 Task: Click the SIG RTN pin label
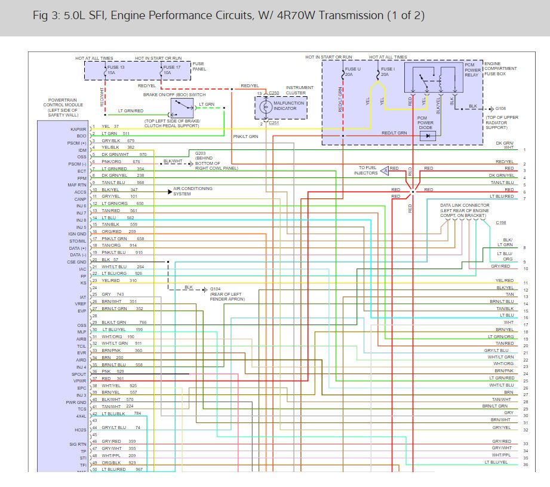click(x=78, y=444)
